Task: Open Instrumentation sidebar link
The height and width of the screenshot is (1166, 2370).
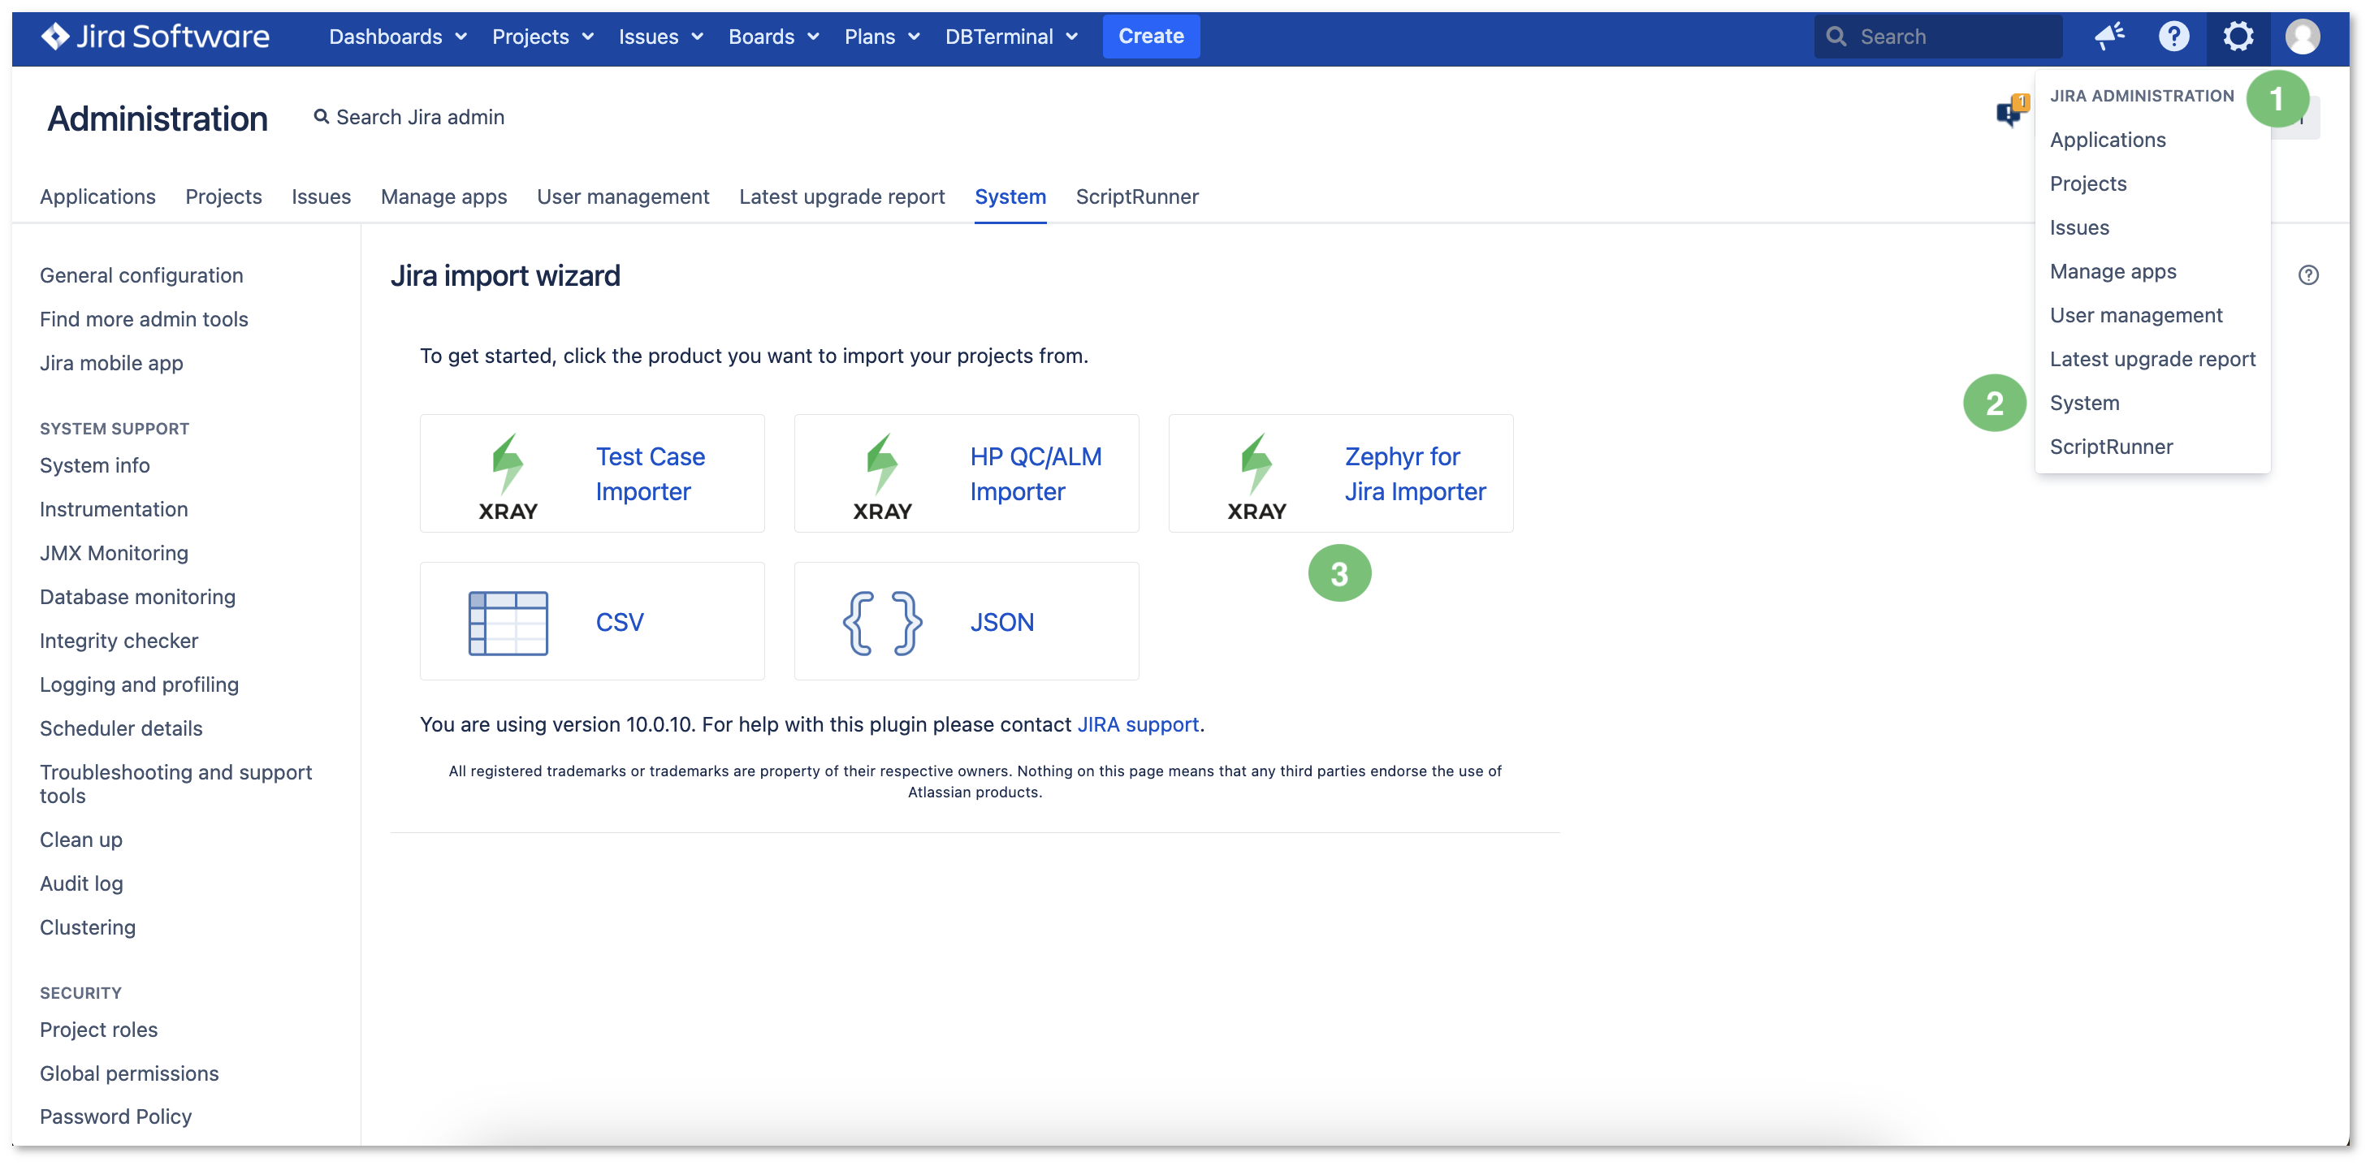Action: click(x=113, y=509)
